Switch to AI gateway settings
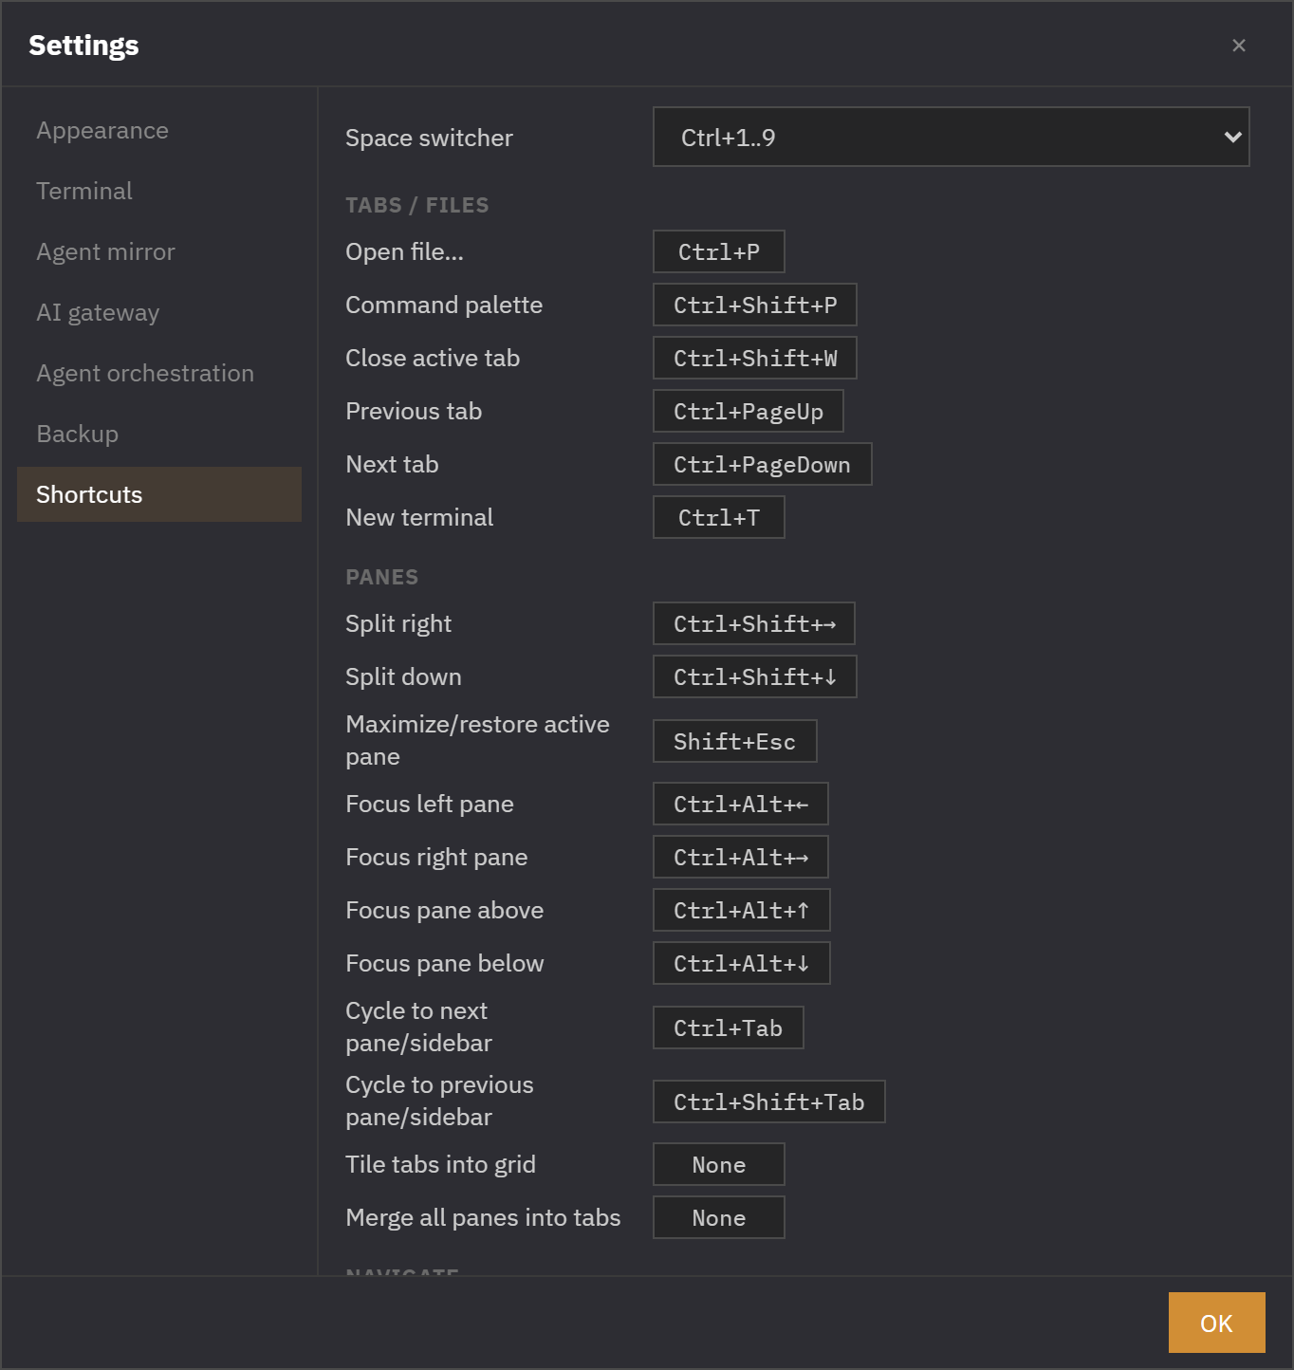 (x=159, y=312)
